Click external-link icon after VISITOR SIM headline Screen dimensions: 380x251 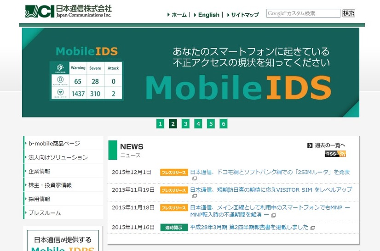tap(195, 196)
